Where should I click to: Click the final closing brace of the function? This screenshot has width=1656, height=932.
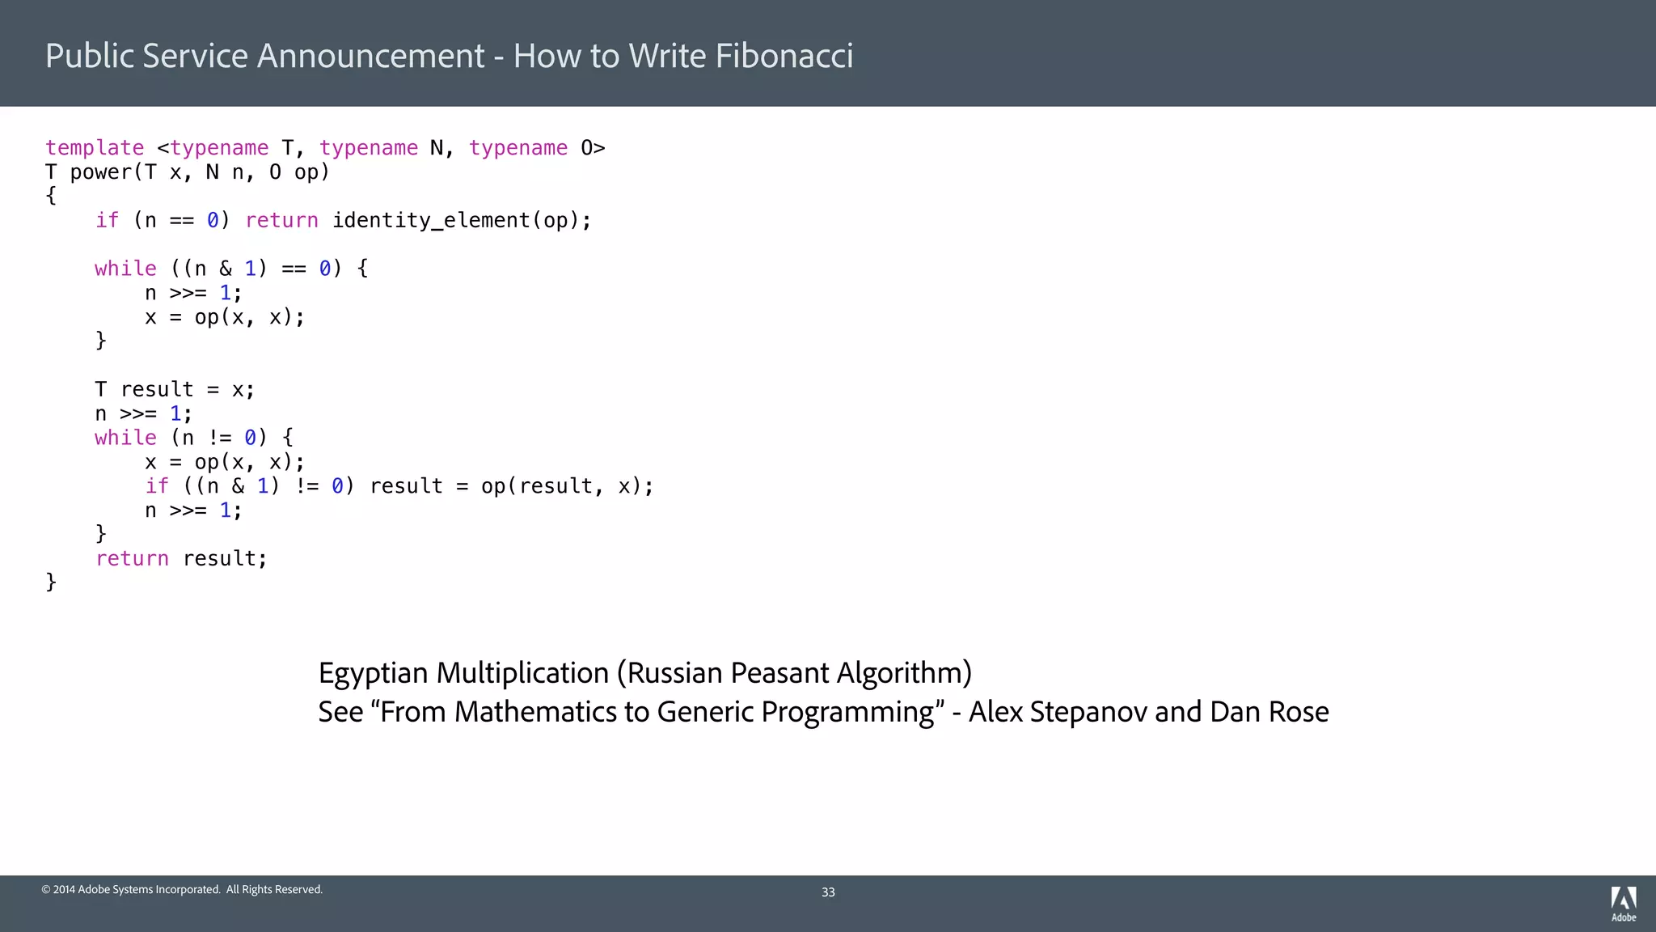pyautogui.click(x=51, y=582)
